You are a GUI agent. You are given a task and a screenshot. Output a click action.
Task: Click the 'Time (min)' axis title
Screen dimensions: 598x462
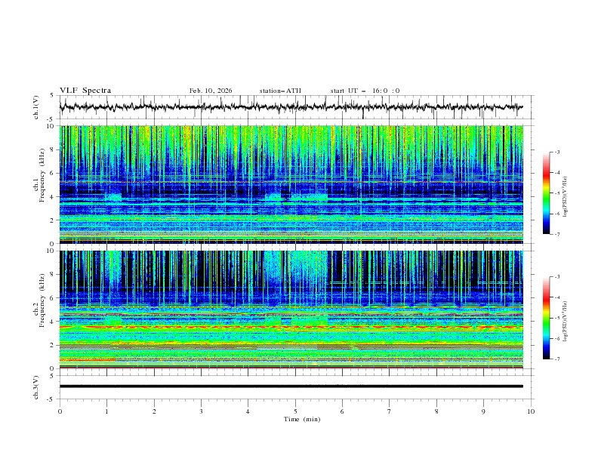[x=302, y=419]
